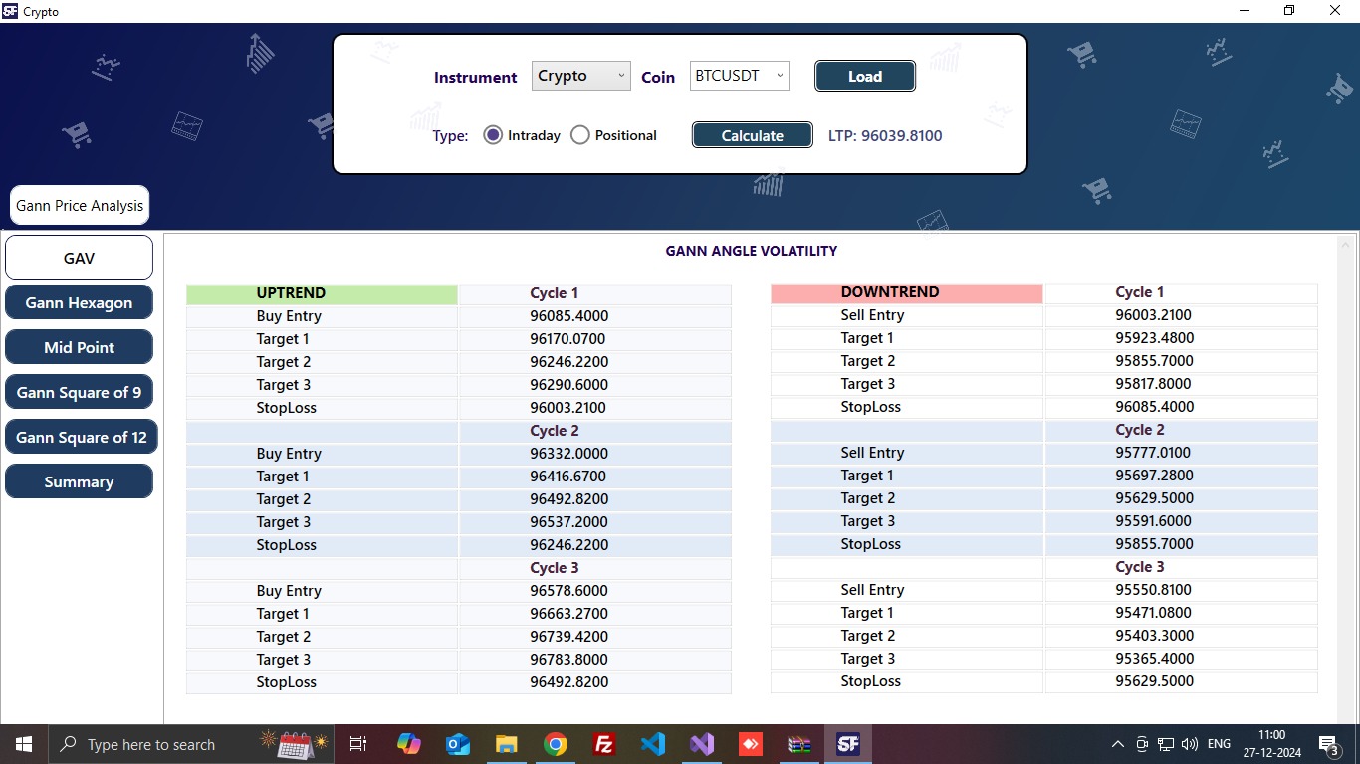Open Copilot from the taskbar
Image resolution: width=1360 pixels, height=764 pixels.
(410, 744)
